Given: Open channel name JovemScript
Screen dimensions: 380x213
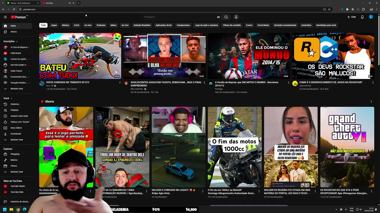Looking at the screenshot, I should coord(305,85).
